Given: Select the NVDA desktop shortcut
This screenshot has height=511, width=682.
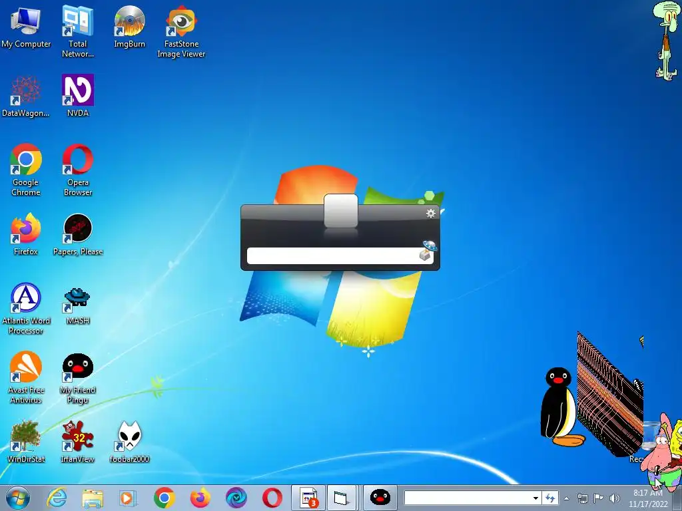Looking at the screenshot, I should tap(78, 96).
